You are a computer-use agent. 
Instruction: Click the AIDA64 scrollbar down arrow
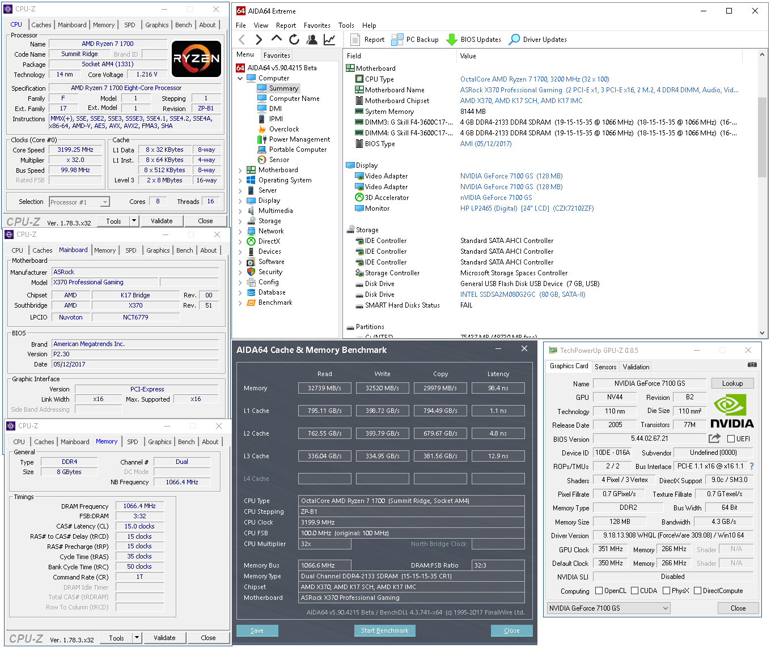tap(762, 334)
